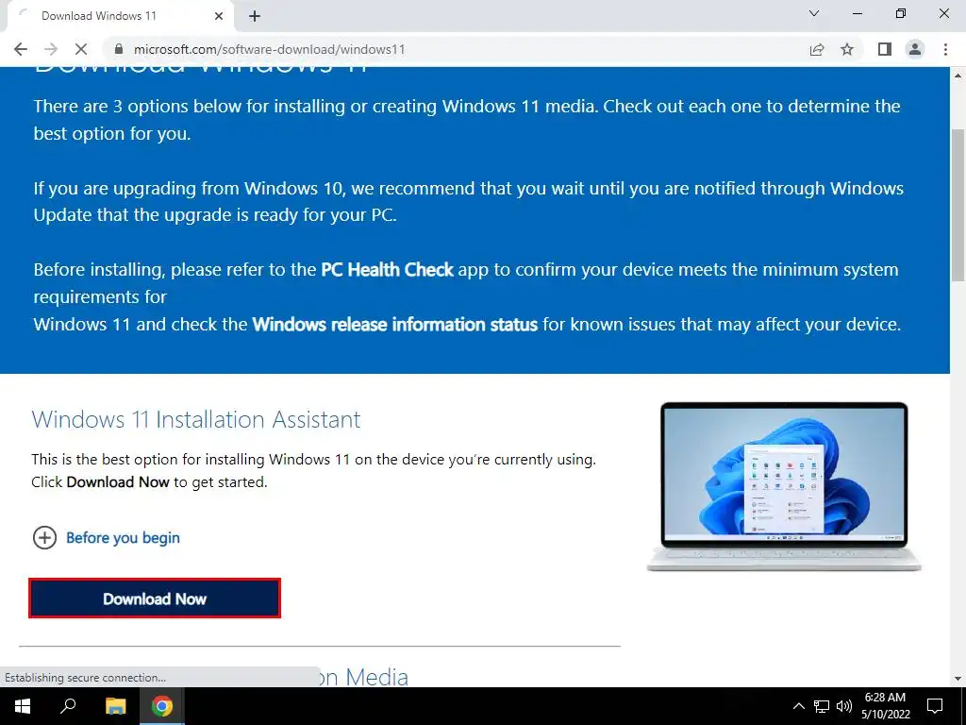Screen dimensions: 966x725
Task: Minimize the Chrome window
Action: [x=858, y=13]
